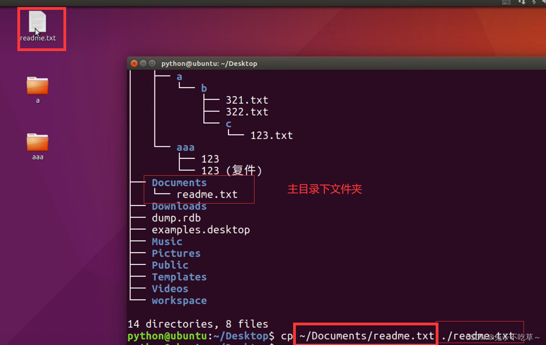Click the terminal title python@ubuntu: ~/Desktop
Screen dimensions: 546x345
pos(209,64)
